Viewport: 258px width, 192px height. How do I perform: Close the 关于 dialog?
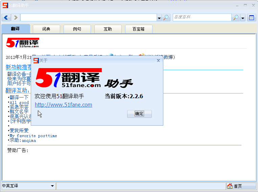tap(158, 61)
